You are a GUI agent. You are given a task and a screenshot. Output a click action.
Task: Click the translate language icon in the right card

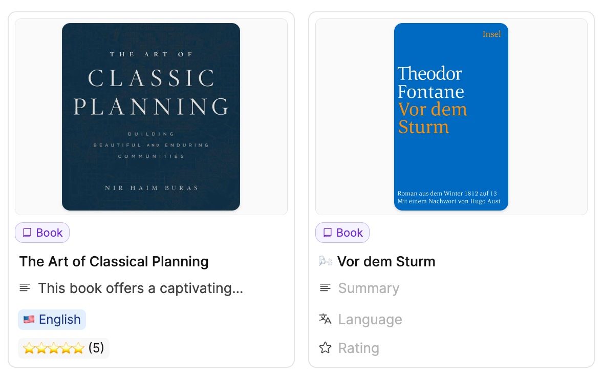[325, 319]
